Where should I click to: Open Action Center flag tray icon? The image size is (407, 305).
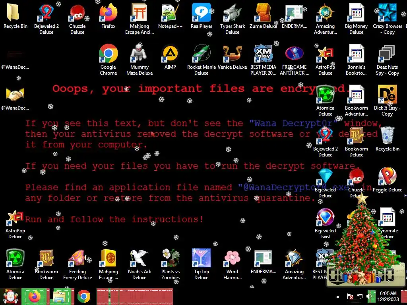[350, 296]
